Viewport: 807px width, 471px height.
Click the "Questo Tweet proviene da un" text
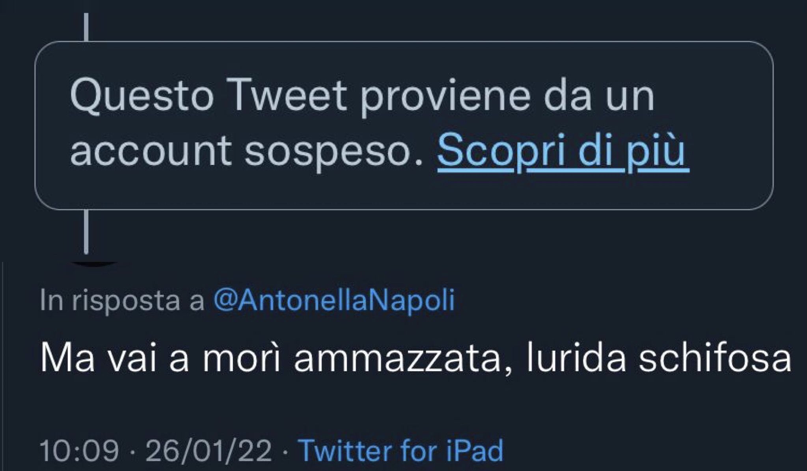click(362, 97)
